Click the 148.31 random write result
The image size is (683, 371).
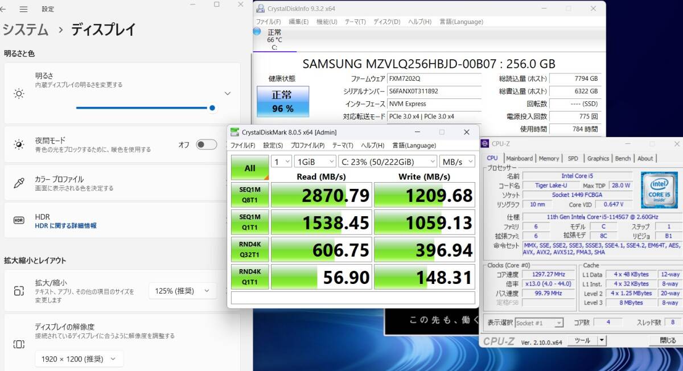tap(424, 277)
